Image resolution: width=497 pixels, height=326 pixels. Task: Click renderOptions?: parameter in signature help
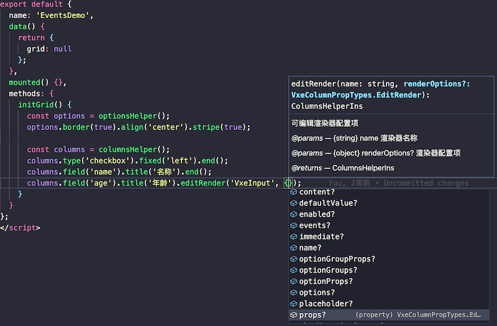click(x=437, y=84)
